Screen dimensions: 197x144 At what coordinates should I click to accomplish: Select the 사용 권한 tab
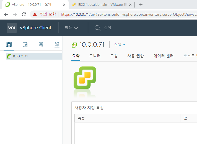136,56
